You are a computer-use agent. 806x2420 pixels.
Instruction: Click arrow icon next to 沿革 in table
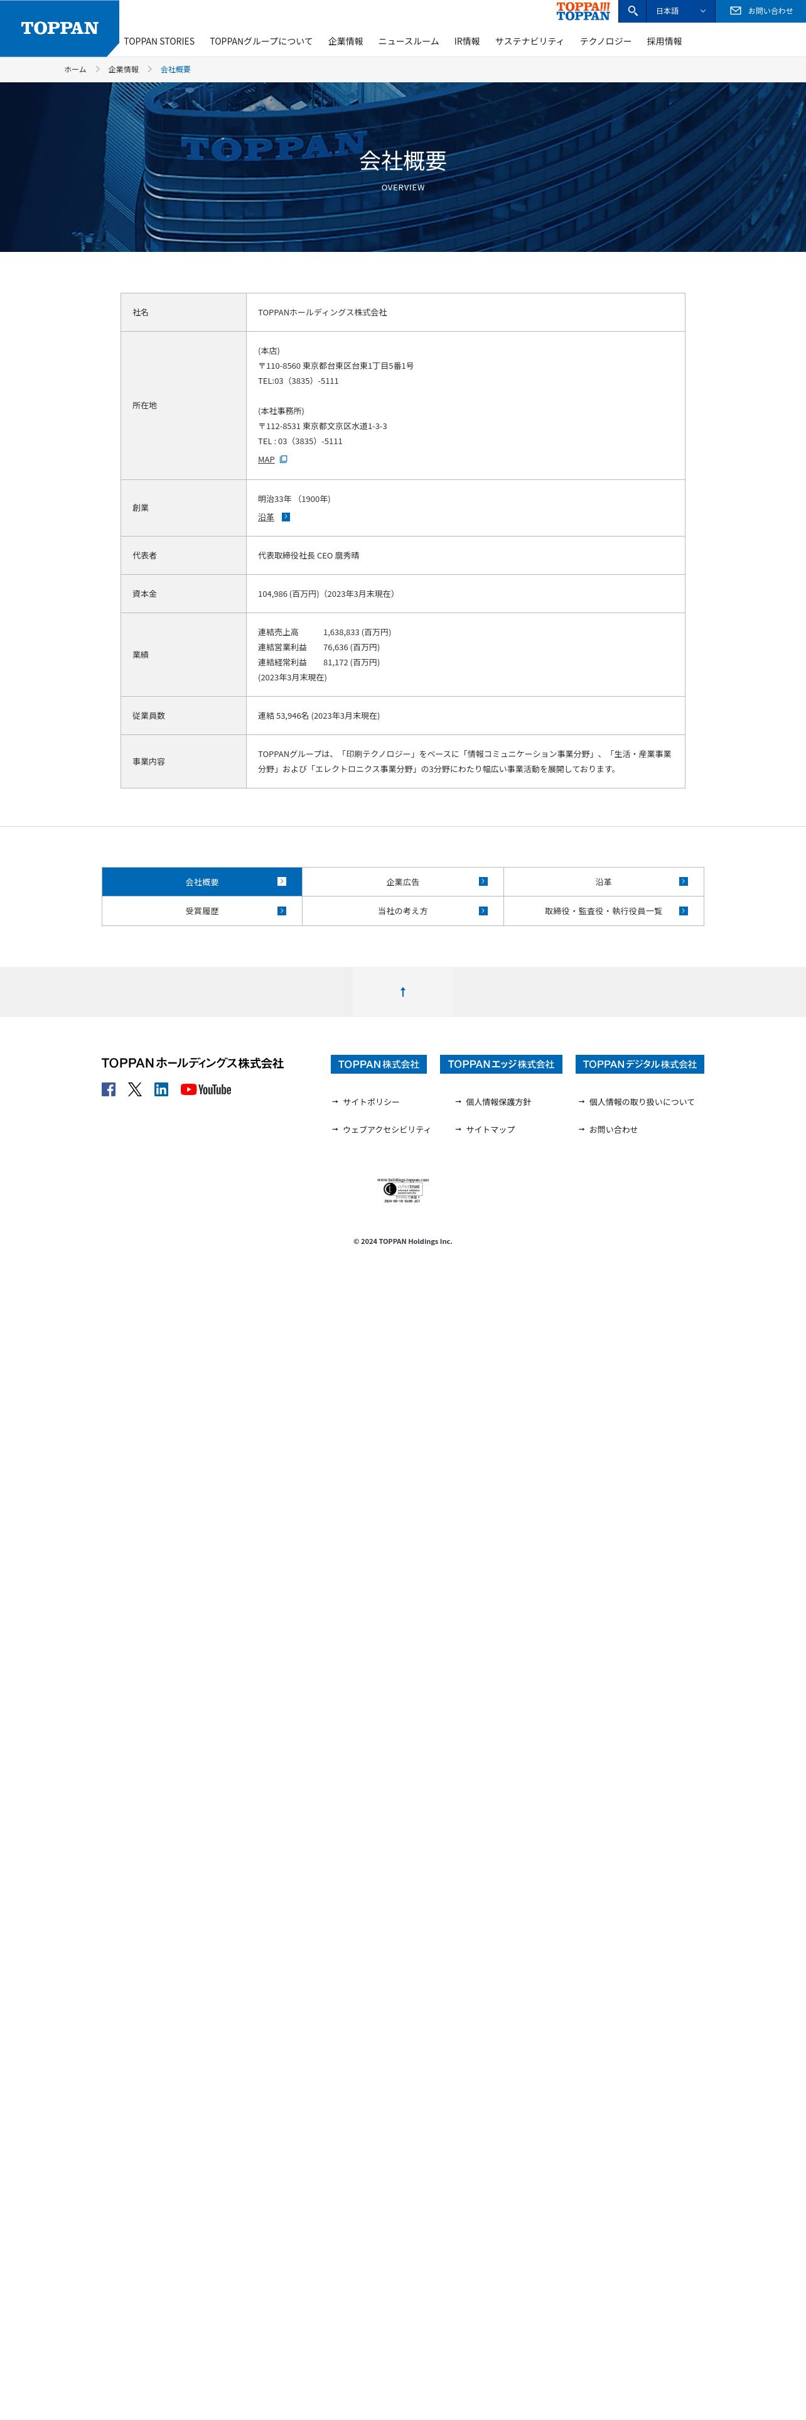[x=286, y=516]
